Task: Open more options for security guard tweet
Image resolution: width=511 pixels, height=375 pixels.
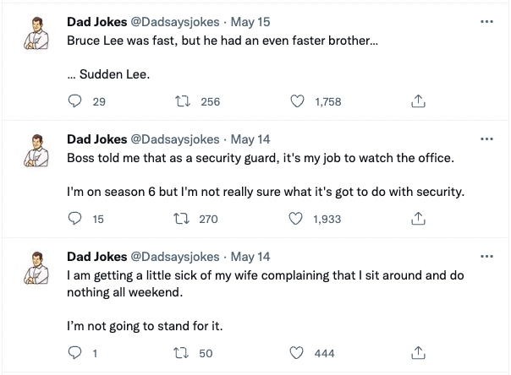Action: pos(486,139)
